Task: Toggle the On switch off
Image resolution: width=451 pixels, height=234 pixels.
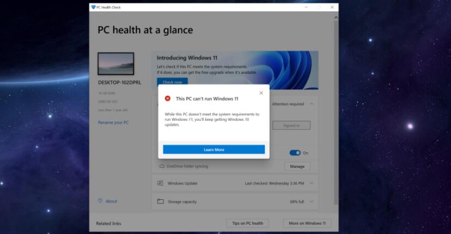Action: [295, 153]
